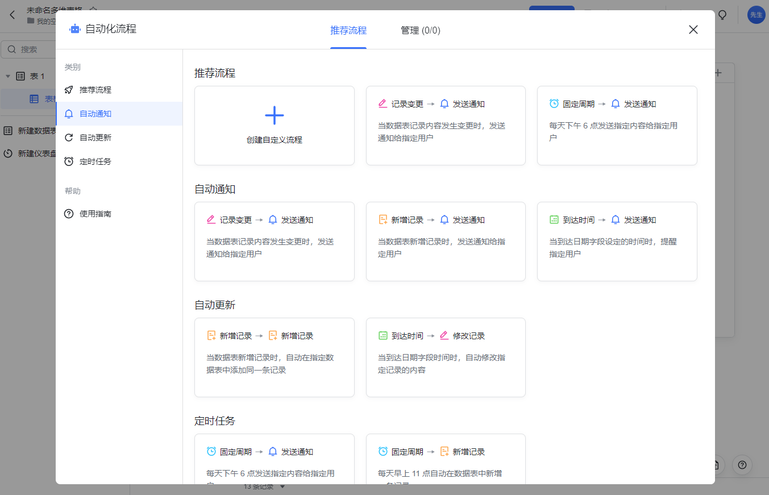
Task: Open 使用指南 help question icon
Action: [x=69, y=214]
